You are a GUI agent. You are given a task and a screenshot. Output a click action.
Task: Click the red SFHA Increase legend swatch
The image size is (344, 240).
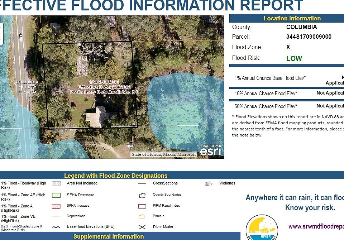tap(56, 206)
